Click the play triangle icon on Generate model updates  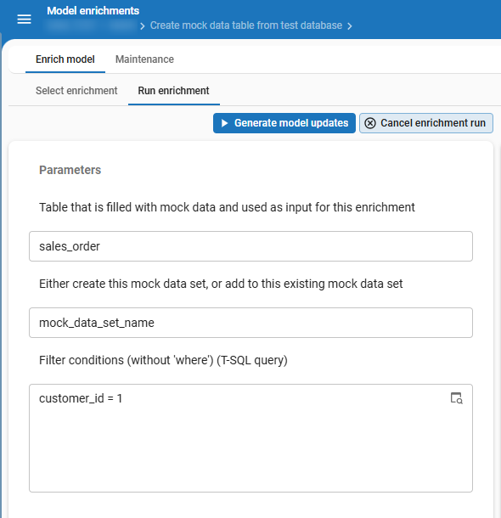click(x=224, y=123)
